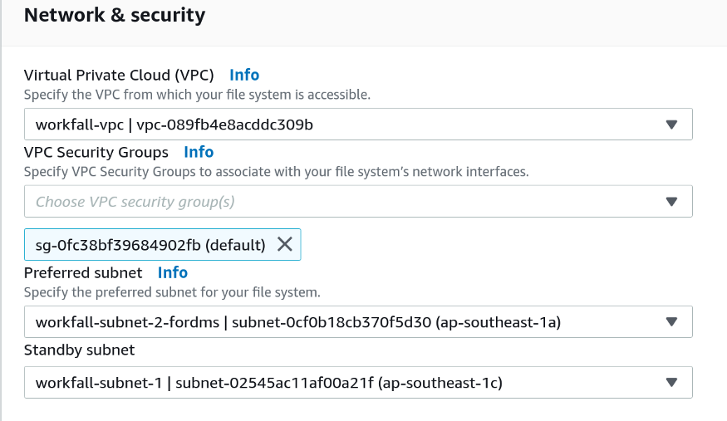Click the arrow icon of the Standby subnet selector
The image size is (727, 421).
click(x=672, y=383)
